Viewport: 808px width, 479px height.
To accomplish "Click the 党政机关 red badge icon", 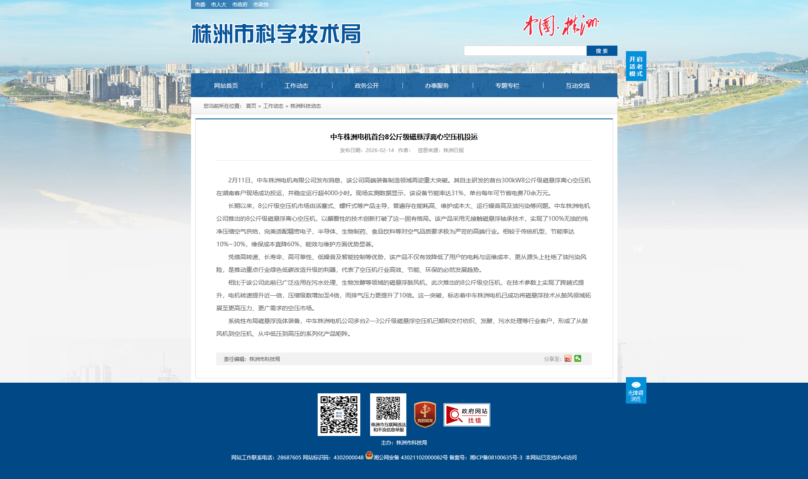I will (425, 415).
